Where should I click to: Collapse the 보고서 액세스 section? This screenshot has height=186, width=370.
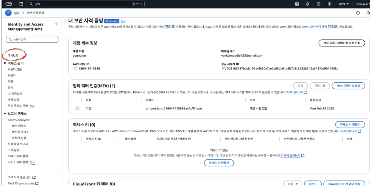pyautogui.click(x=5, y=114)
